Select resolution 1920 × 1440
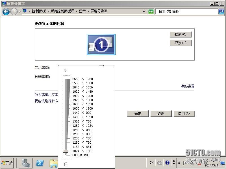The width and height of the screenshot is (226, 169). point(82,92)
